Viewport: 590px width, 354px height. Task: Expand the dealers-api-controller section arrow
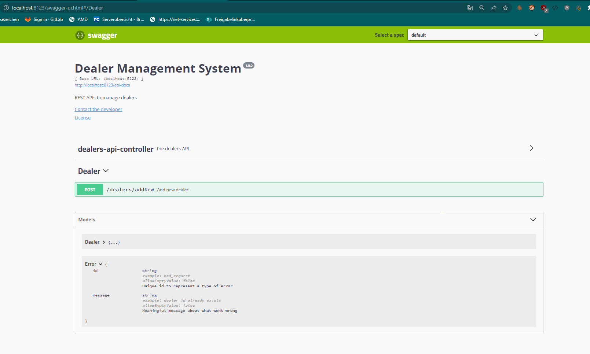coord(531,148)
